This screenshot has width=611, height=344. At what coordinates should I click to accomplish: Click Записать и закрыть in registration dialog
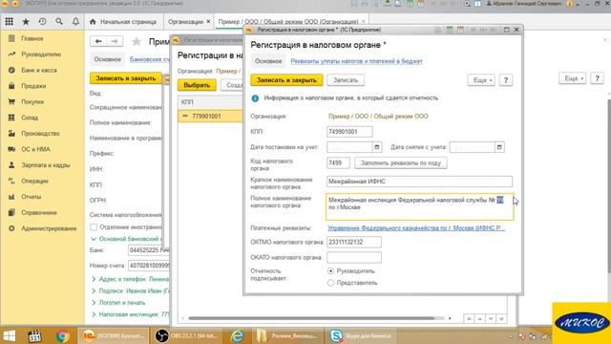pos(286,80)
